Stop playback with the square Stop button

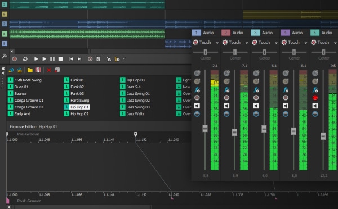pos(61,59)
